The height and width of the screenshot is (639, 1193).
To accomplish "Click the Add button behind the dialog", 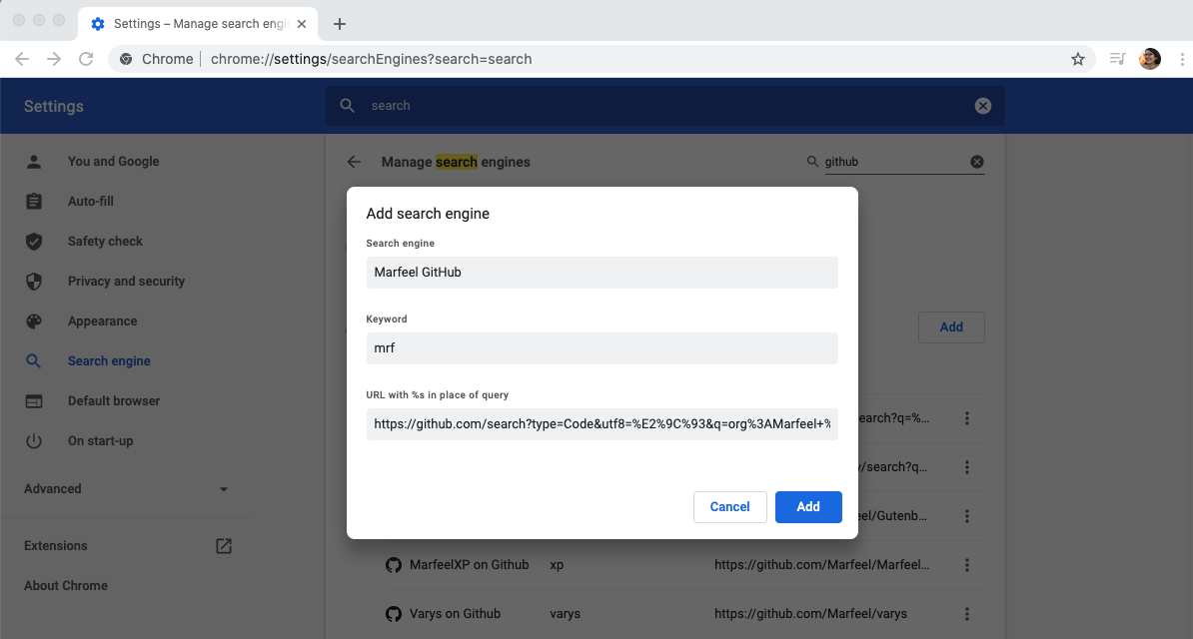I will (951, 327).
